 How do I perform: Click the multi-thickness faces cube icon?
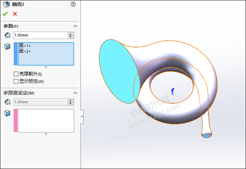pyautogui.click(x=7, y=113)
